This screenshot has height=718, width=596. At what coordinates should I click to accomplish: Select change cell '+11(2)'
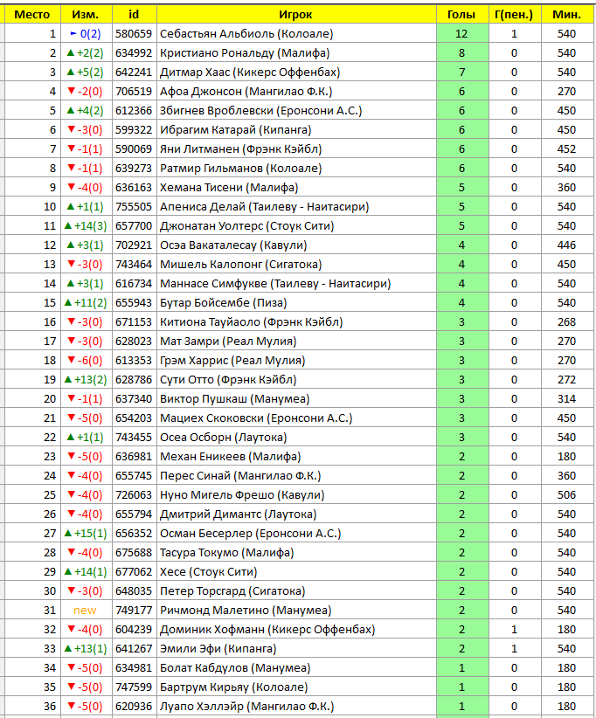[87, 303]
